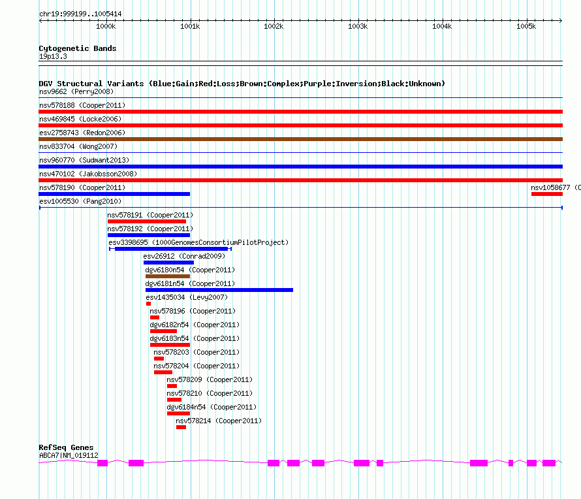Open variant nsv9662 (Perry2008) label
This screenshot has width=581, height=499.
[x=76, y=91]
